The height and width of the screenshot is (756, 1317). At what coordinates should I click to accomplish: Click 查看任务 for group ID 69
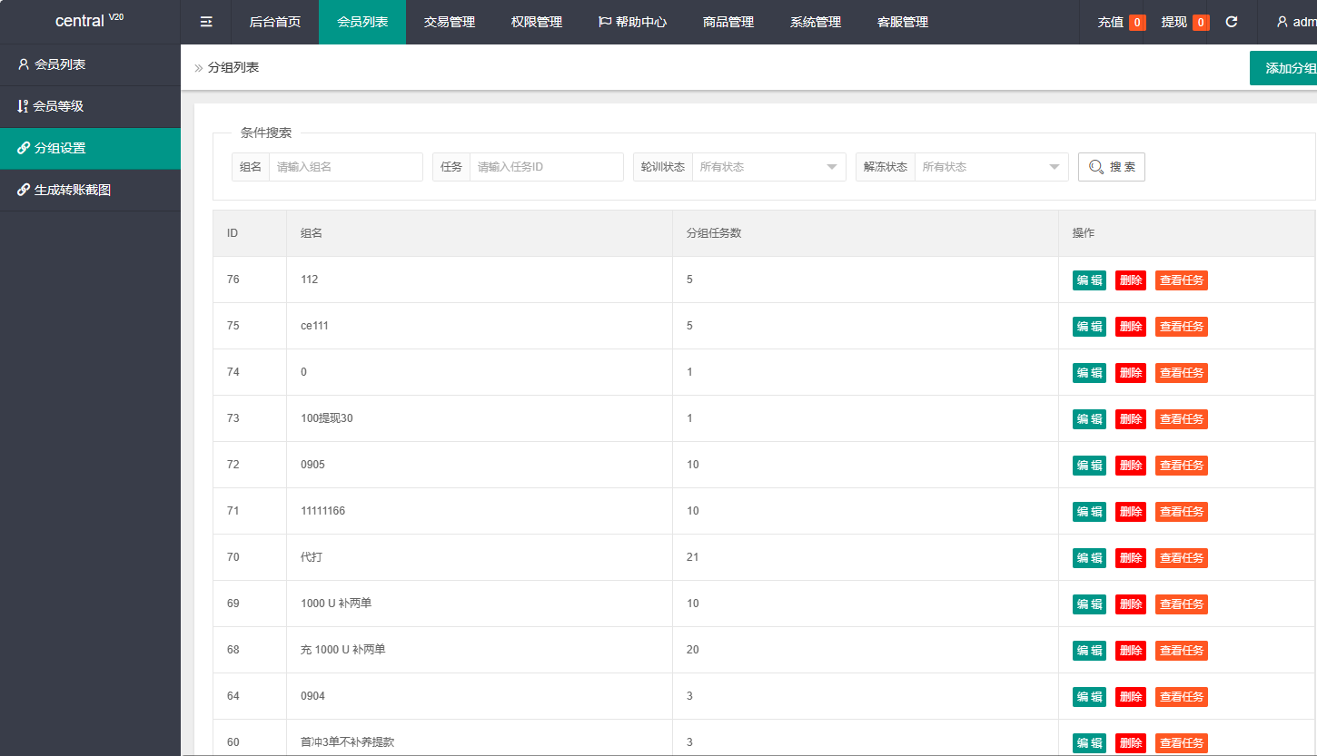1182,604
